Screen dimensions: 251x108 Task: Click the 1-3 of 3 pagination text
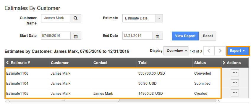196,51
